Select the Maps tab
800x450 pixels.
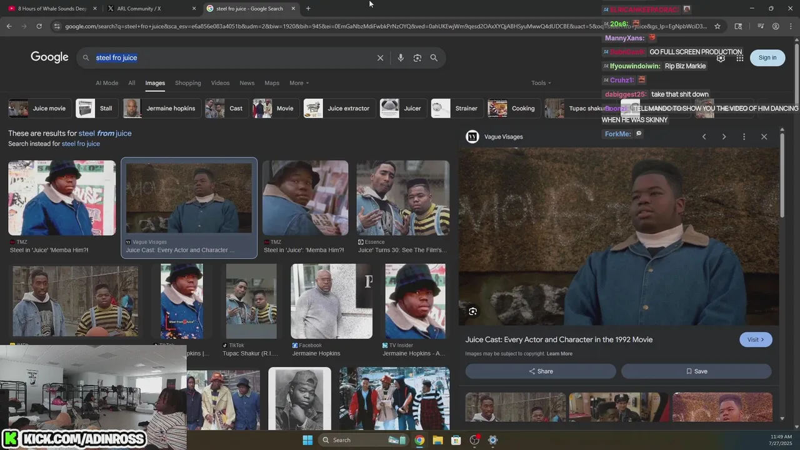[272, 83]
